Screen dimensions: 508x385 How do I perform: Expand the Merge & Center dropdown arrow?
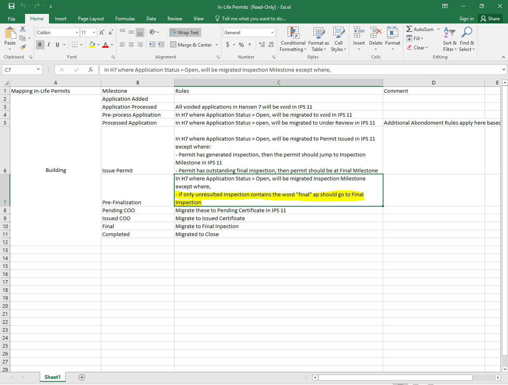click(217, 45)
